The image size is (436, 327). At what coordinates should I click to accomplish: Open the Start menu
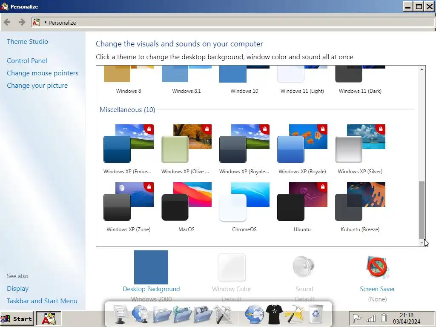pyautogui.click(x=17, y=318)
